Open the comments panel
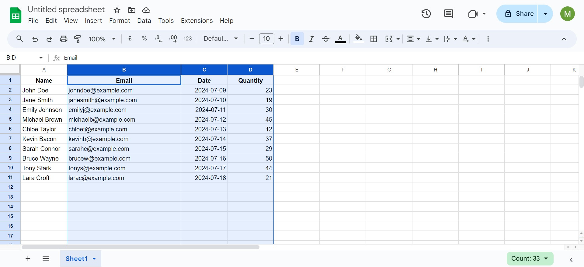 (448, 14)
